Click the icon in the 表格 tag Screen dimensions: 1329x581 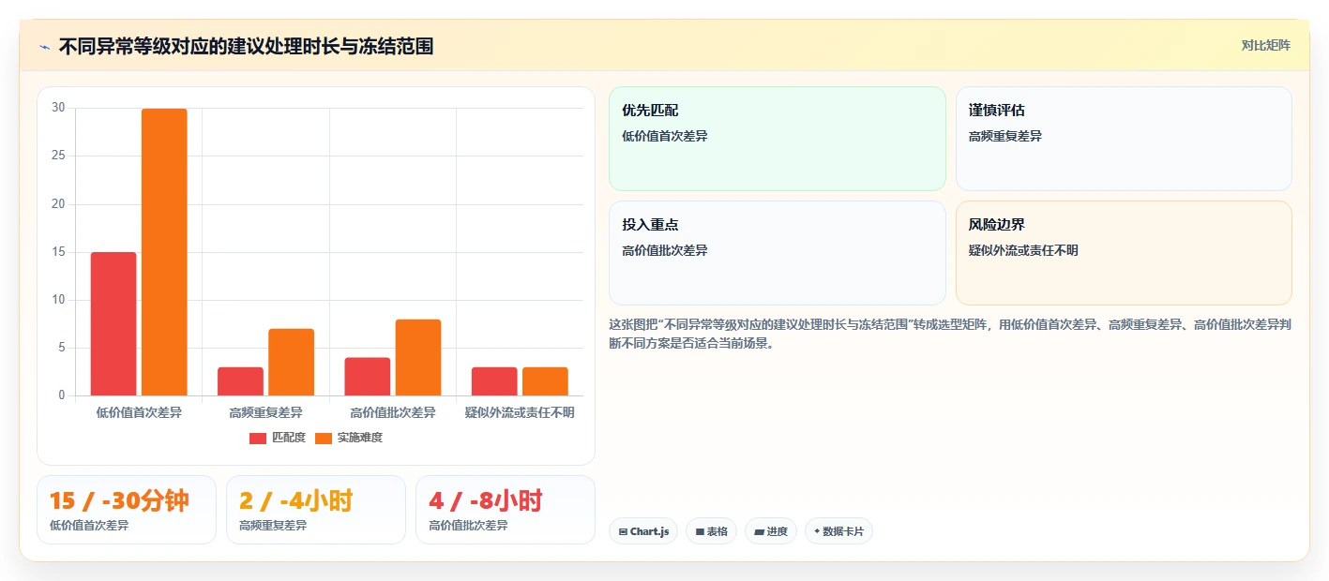(700, 531)
